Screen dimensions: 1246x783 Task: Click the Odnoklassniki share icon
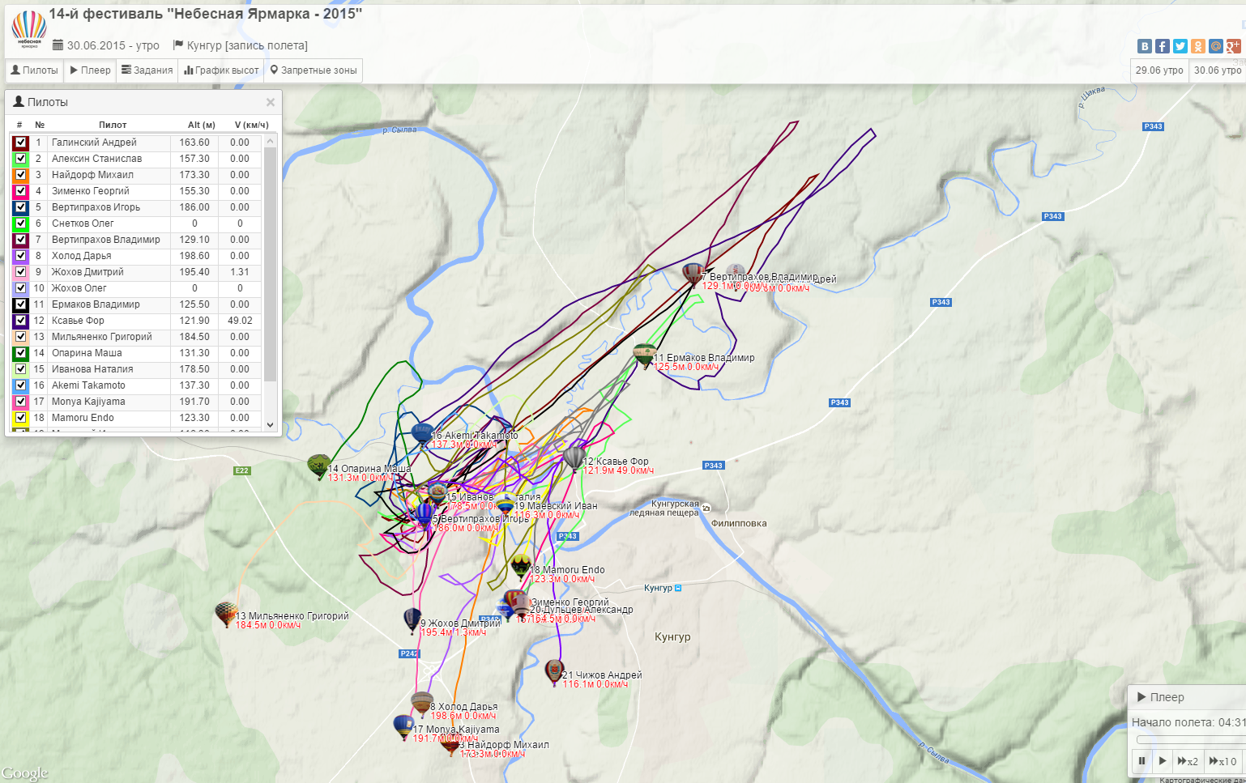pyautogui.click(x=1197, y=46)
